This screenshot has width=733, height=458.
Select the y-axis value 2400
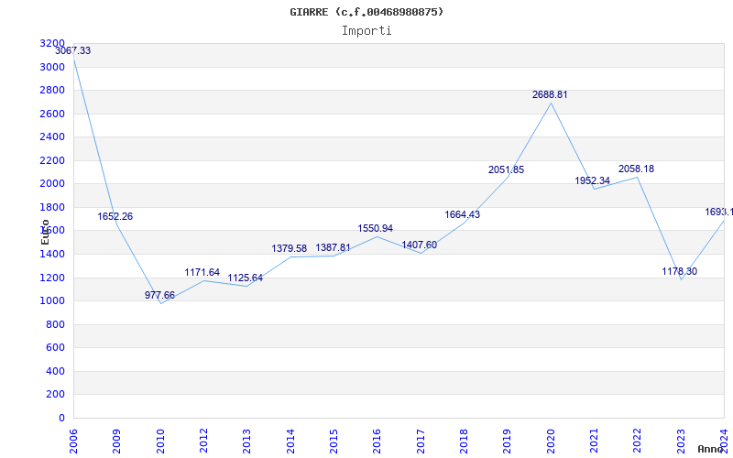point(52,136)
